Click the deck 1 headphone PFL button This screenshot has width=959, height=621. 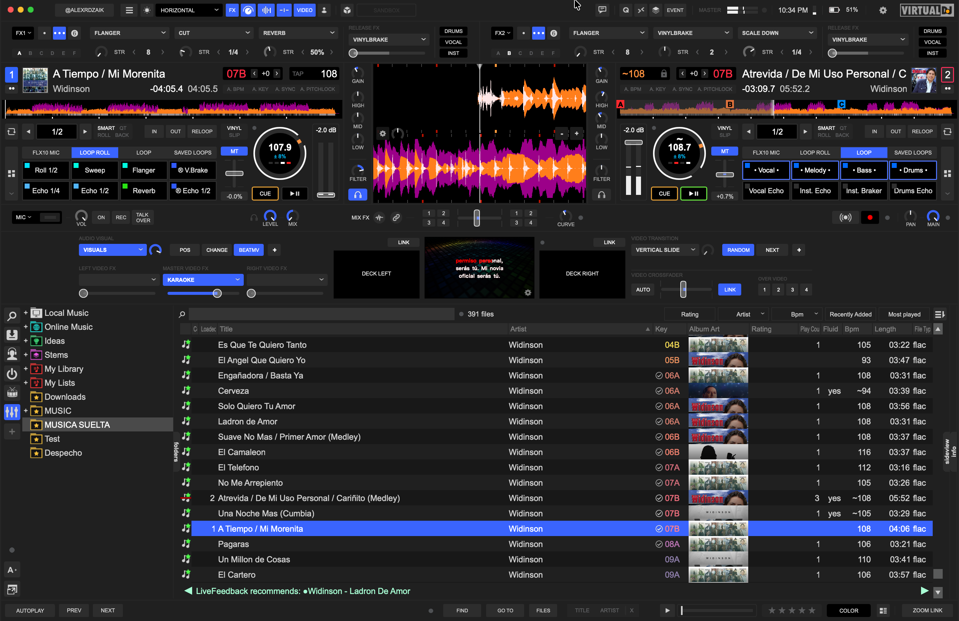pos(358,195)
